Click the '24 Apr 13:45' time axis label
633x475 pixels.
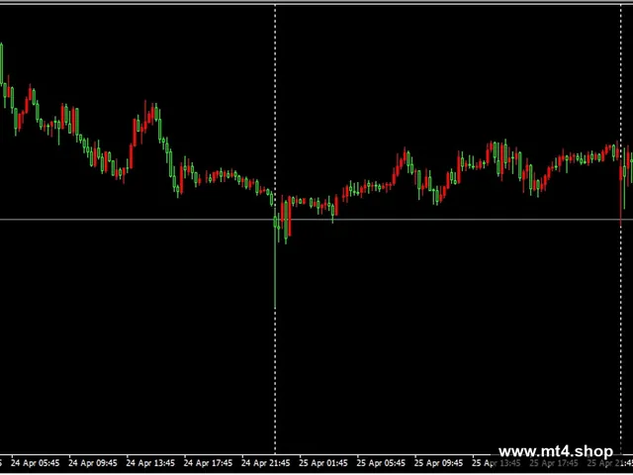click(x=150, y=463)
